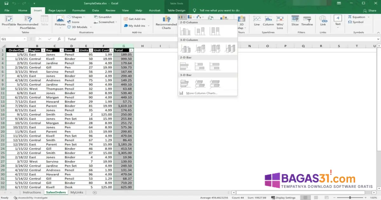Click the Insert Function fx button

pyautogui.click(x=59, y=39)
